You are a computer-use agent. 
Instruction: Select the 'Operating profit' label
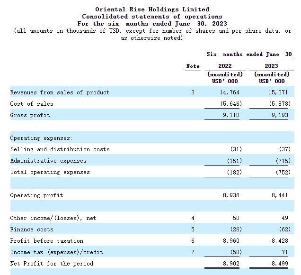coord(36,195)
